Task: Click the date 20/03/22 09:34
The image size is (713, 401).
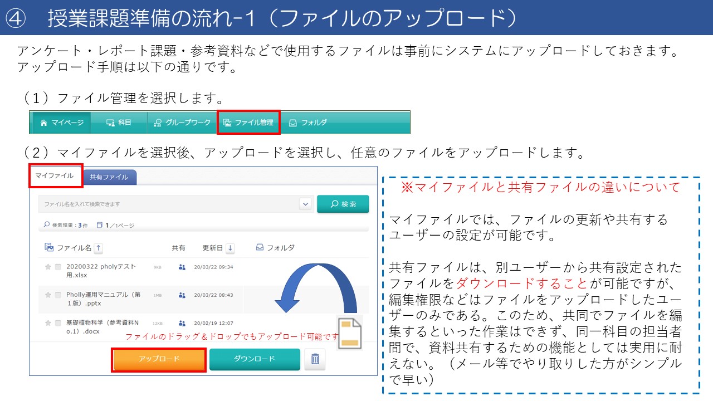Action: [213, 267]
